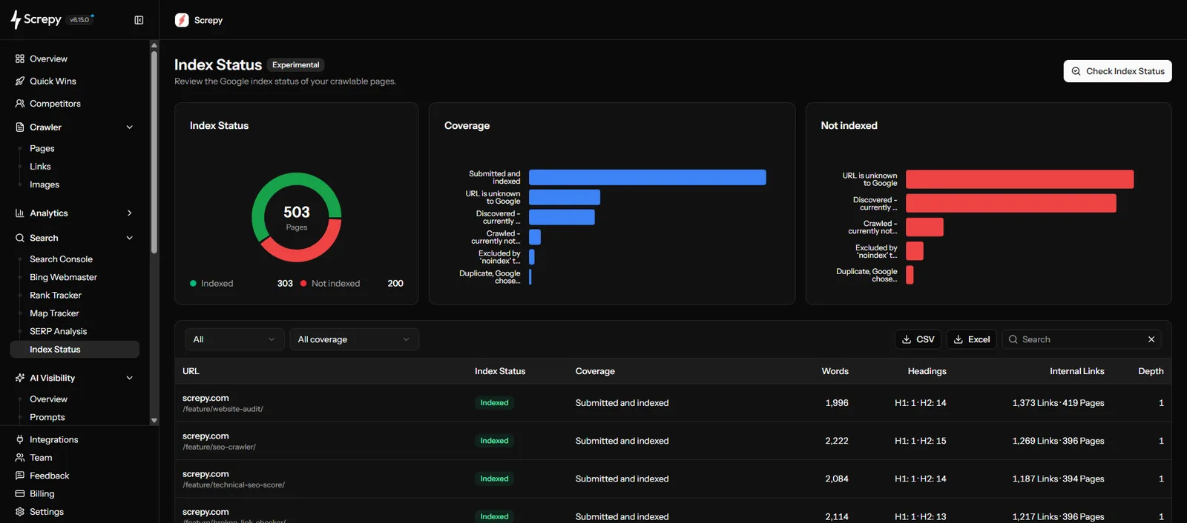The height and width of the screenshot is (523, 1187).
Task: Click the Experimental badge
Action: point(295,65)
